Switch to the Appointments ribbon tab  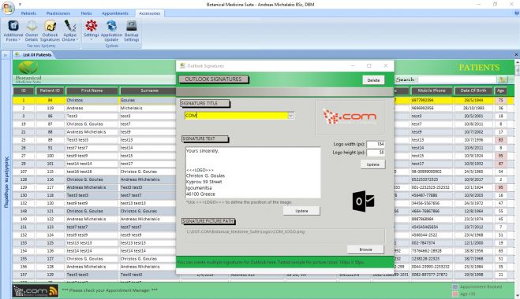click(114, 13)
